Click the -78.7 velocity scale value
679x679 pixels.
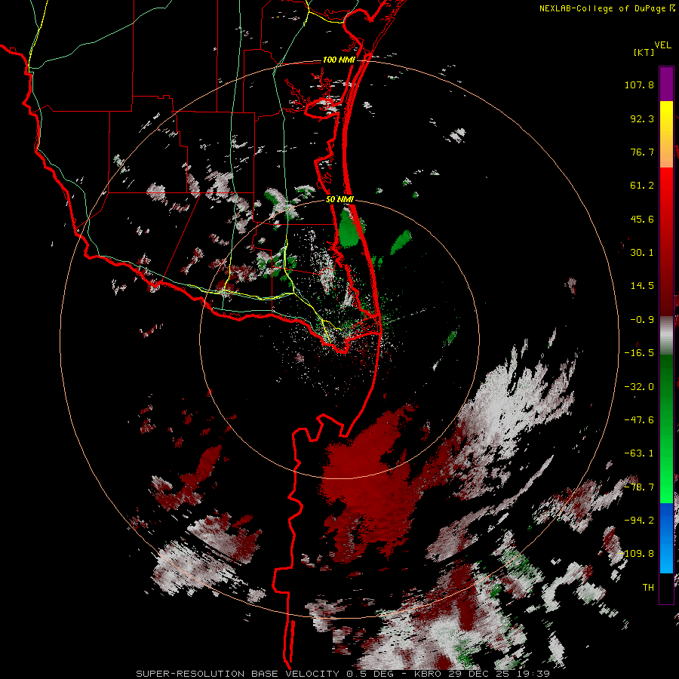639,487
